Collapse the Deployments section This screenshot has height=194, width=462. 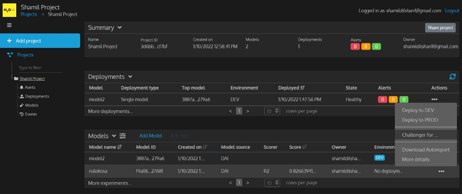(x=130, y=77)
